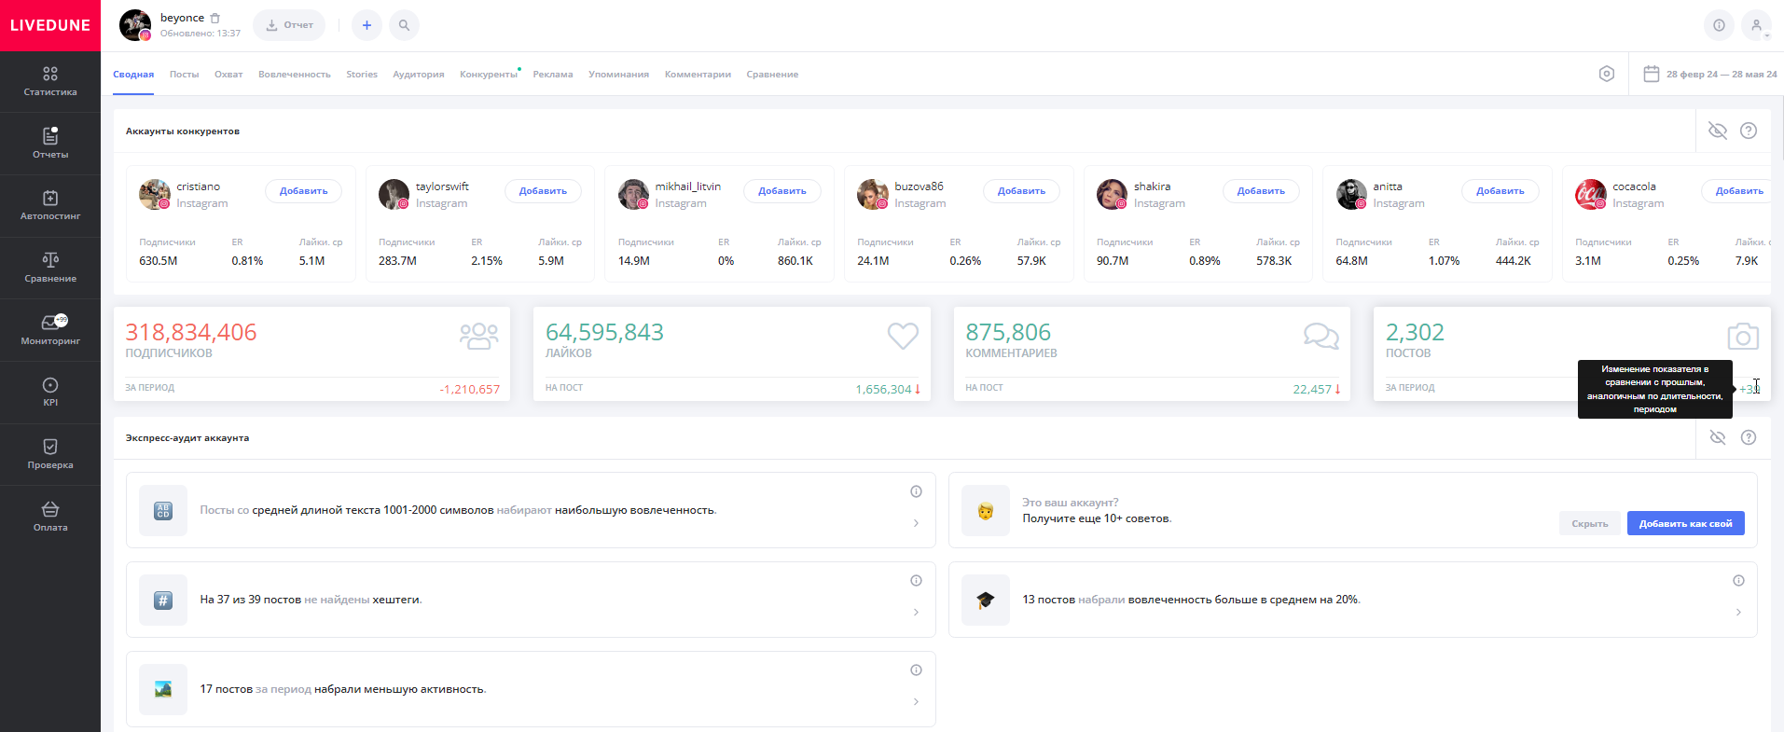Image resolution: width=1784 pixels, height=732 pixels.
Task: Hide the Экспресс-аудит аккаунта block
Action: click(x=1717, y=437)
